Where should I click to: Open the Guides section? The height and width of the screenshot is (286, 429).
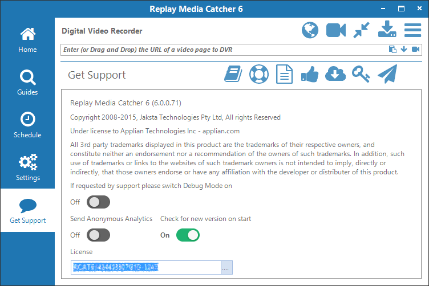[x=27, y=83]
